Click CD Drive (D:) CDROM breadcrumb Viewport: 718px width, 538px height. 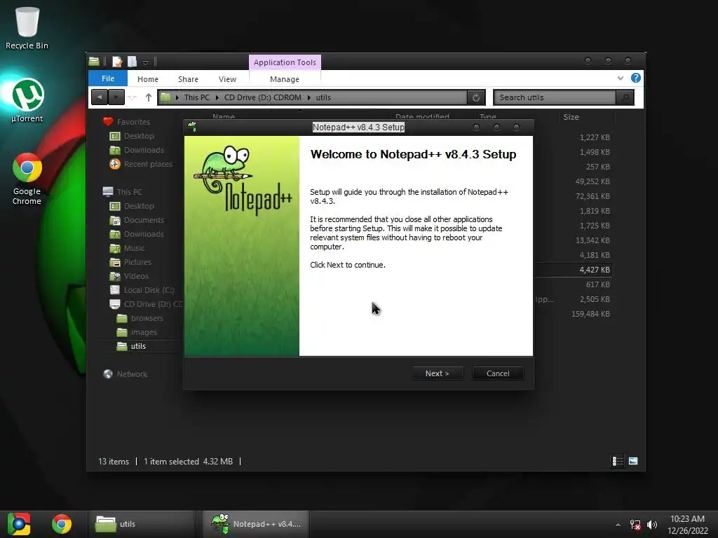click(x=263, y=97)
